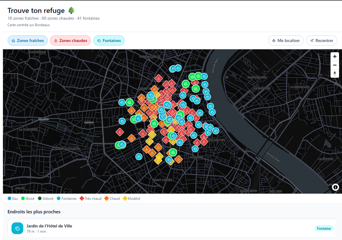Select the fountain marker near Caudéran-side west edge
Viewport: 342px width, 240px height.
pos(122,102)
